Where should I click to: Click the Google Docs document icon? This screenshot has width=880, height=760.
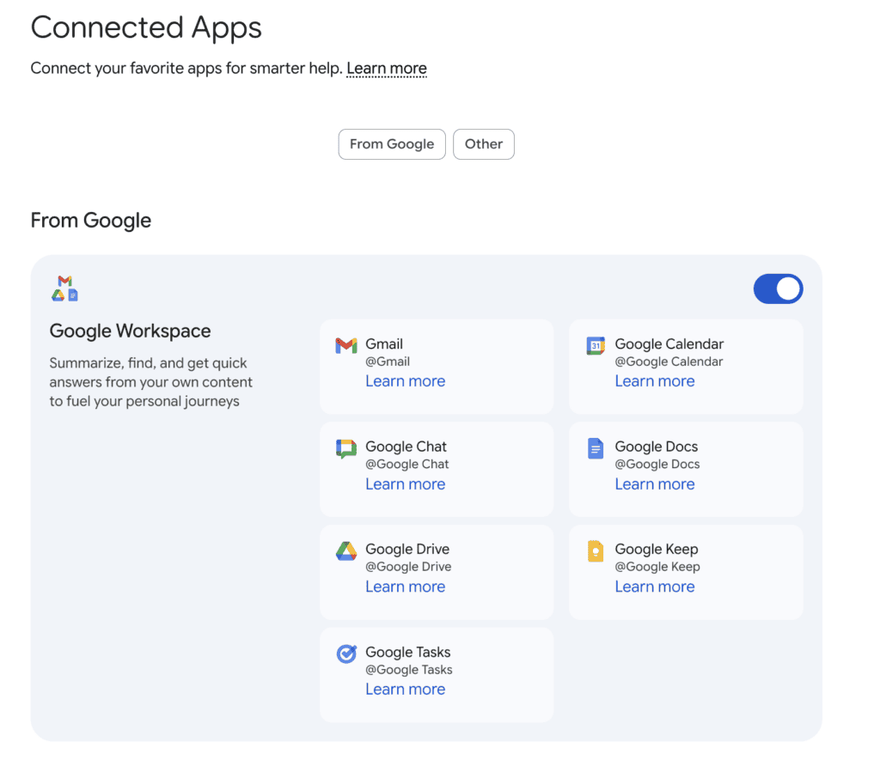pyautogui.click(x=596, y=449)
